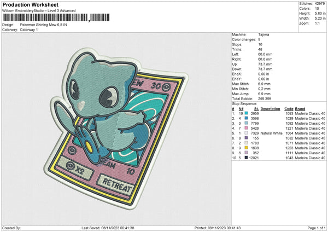Click the Last Saved timestamp 08/11/2023 00:41:38

pos(118,228)
